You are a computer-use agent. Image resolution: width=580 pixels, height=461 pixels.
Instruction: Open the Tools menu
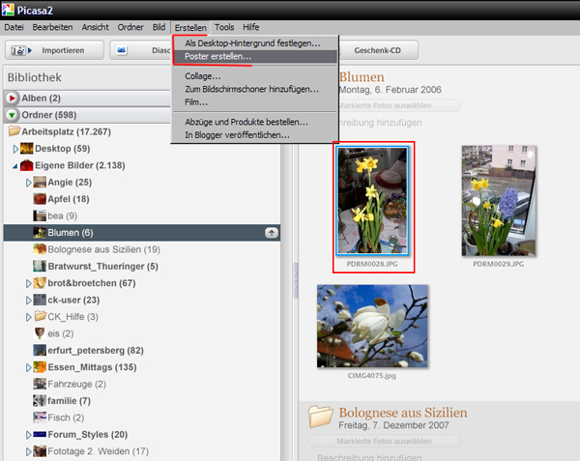(x=224, y=27)
